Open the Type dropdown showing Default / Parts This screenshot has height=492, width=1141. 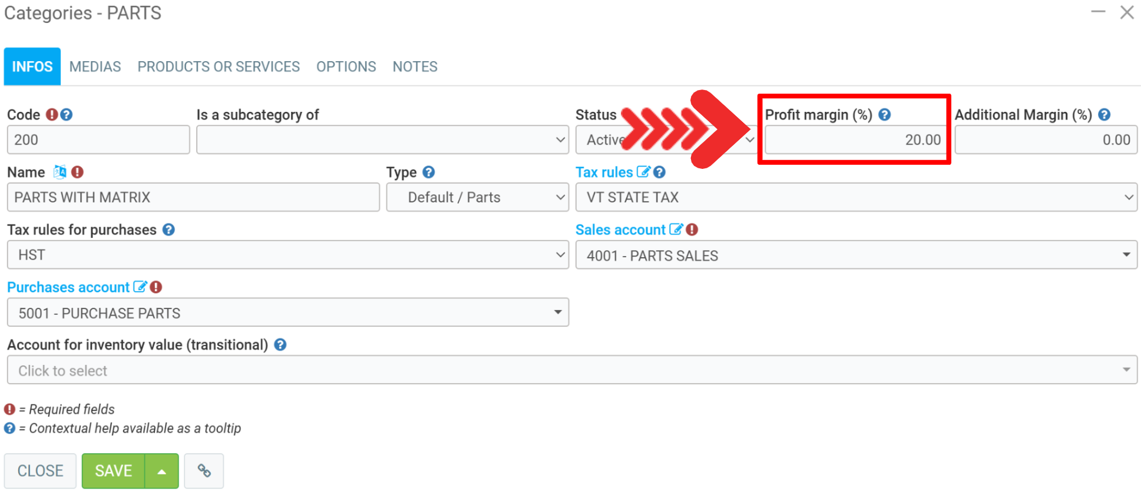pos(477,197)
